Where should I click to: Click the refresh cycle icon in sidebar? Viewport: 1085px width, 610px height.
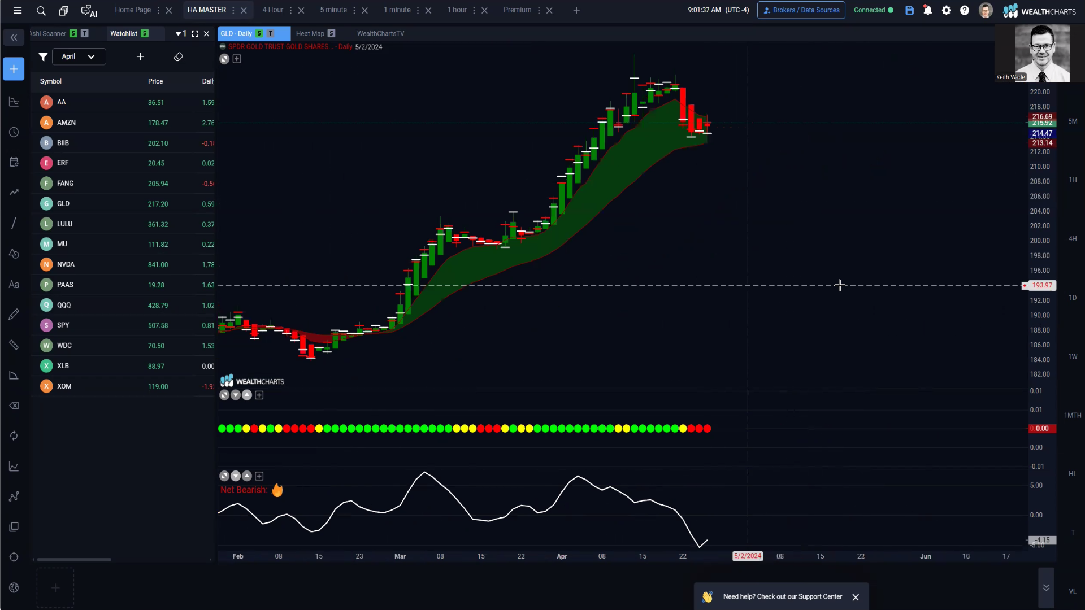14,435
